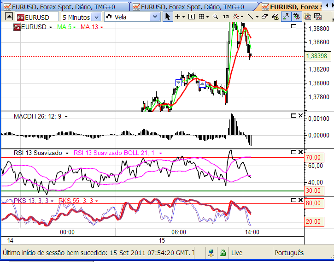334x262 pixels.
Task: Maximize the RSI indicator pane
Action: tap(294, 152)
